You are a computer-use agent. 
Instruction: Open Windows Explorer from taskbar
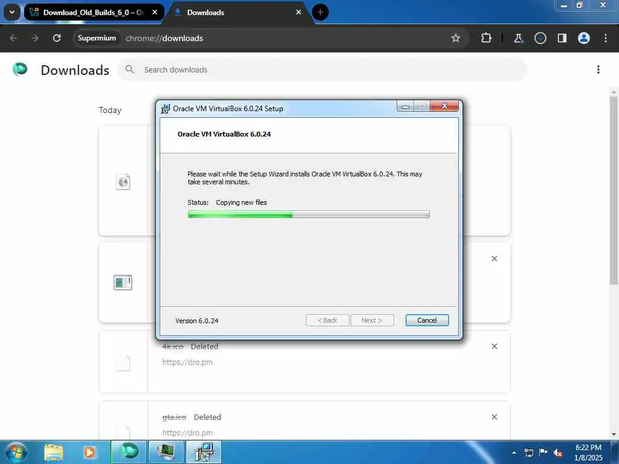pos(54,452)
